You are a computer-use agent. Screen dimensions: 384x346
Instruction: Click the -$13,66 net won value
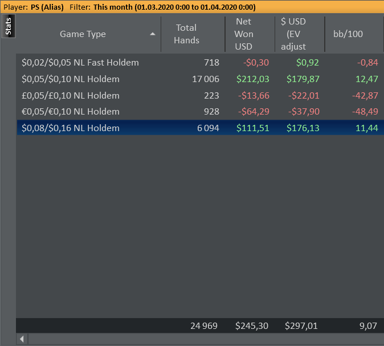pyautogui.click(x=254, y=95)
